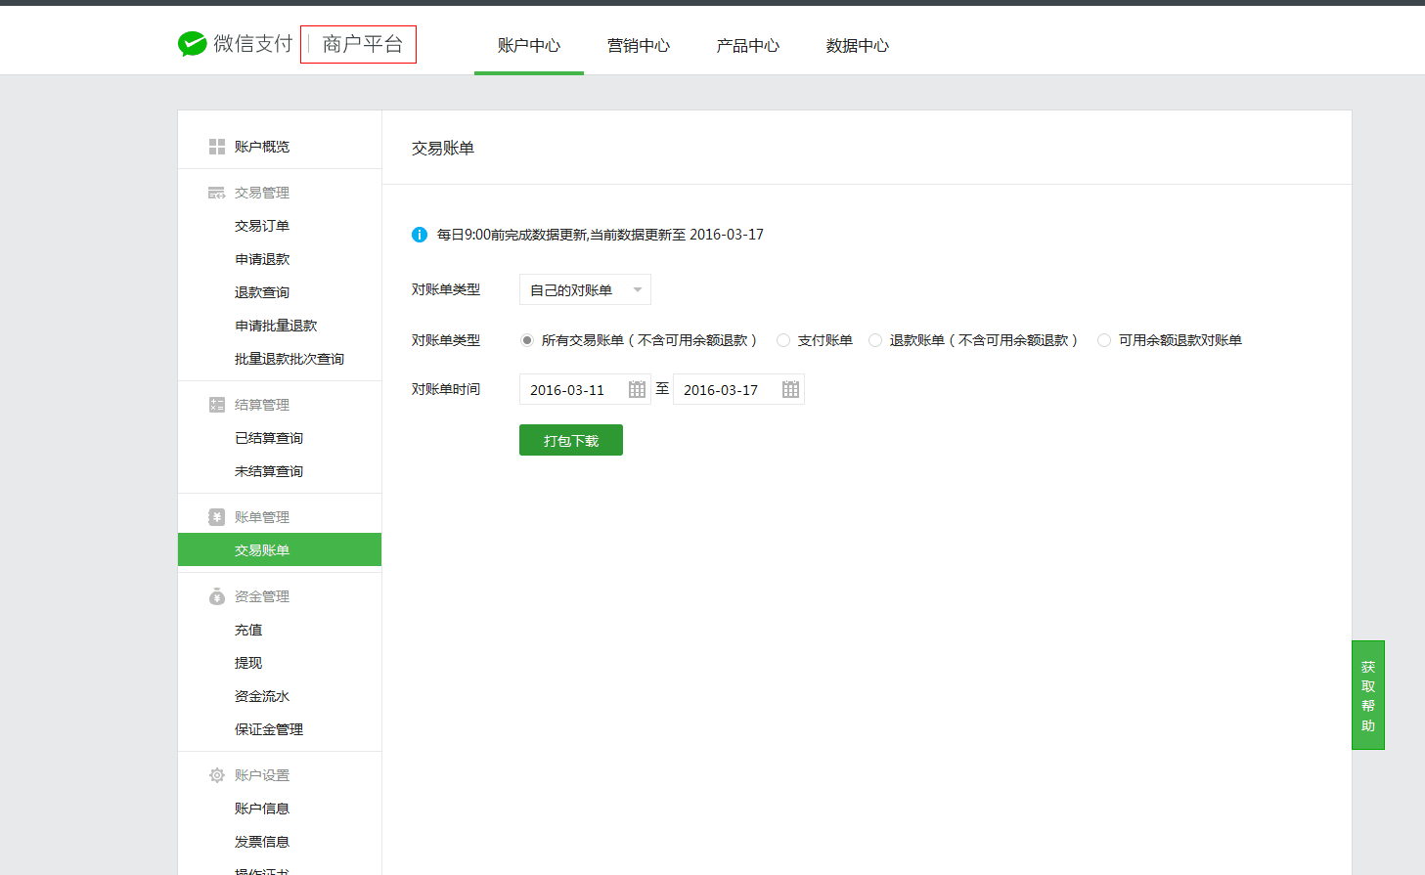Select the 支付账单 radio button
Screen dimensions: 1425x875
pyautogui.click(x=782, y=339)
